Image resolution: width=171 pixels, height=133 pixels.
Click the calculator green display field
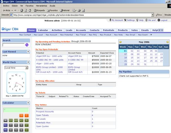pos(16,110)
